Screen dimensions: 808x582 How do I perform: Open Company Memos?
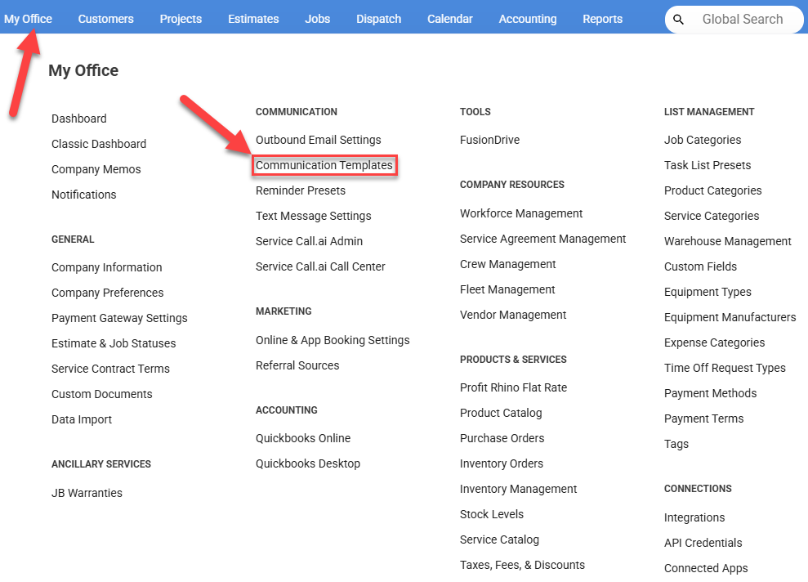point(96,169)
